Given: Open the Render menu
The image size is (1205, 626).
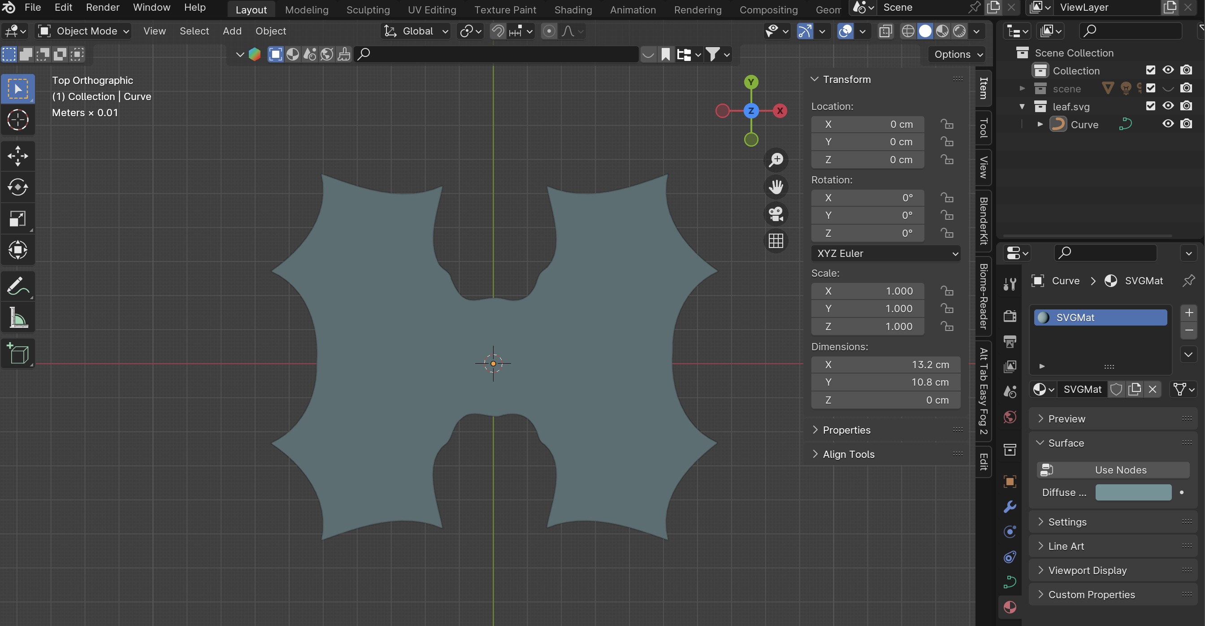Looking at the screenshot, I should (103, 8).
